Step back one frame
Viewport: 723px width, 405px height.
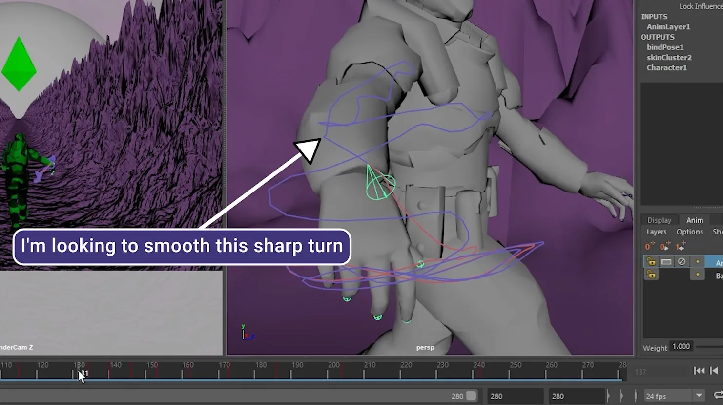point(714,371)
